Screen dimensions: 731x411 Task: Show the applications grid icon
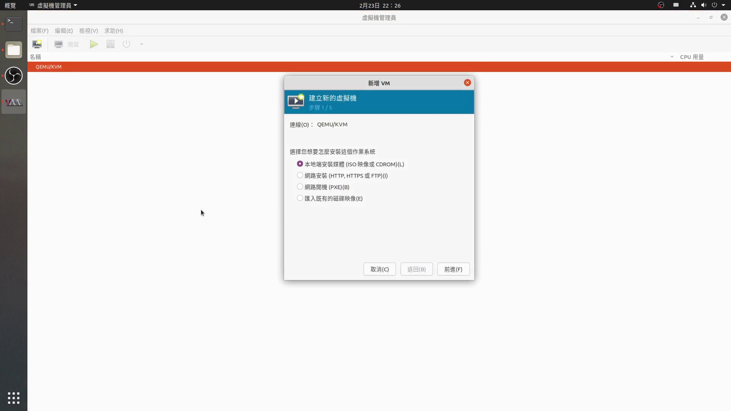14,398
